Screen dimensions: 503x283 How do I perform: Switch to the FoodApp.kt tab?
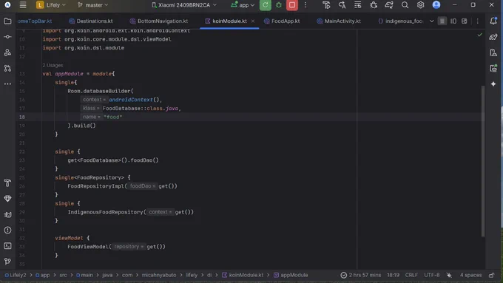[x=282, y=21]
